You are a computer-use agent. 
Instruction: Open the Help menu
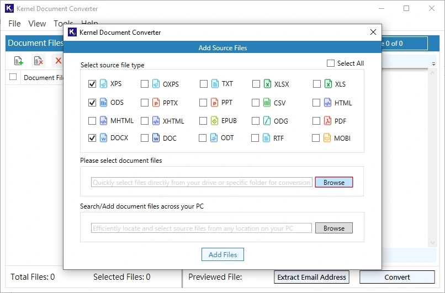point(89,22)
